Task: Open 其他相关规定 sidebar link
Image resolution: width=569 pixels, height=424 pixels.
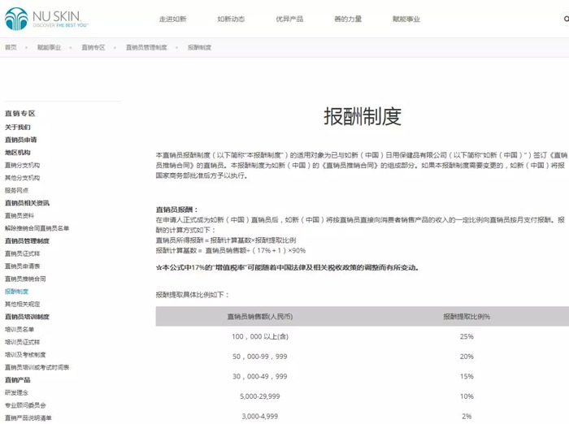Action: [22, 304]
